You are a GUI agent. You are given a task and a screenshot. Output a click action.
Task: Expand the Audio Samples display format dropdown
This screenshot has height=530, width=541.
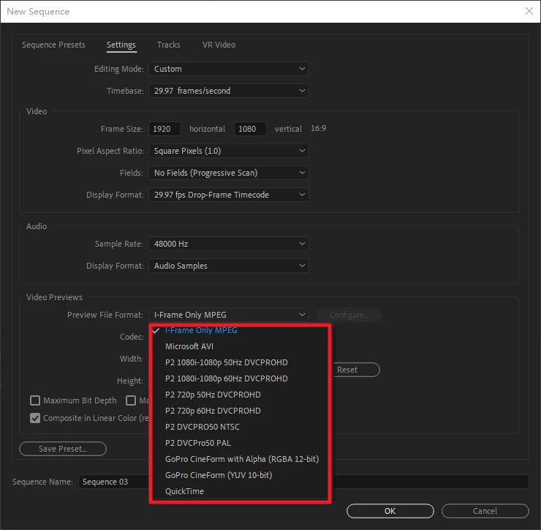pyautogui.click(x=229, y=266)
